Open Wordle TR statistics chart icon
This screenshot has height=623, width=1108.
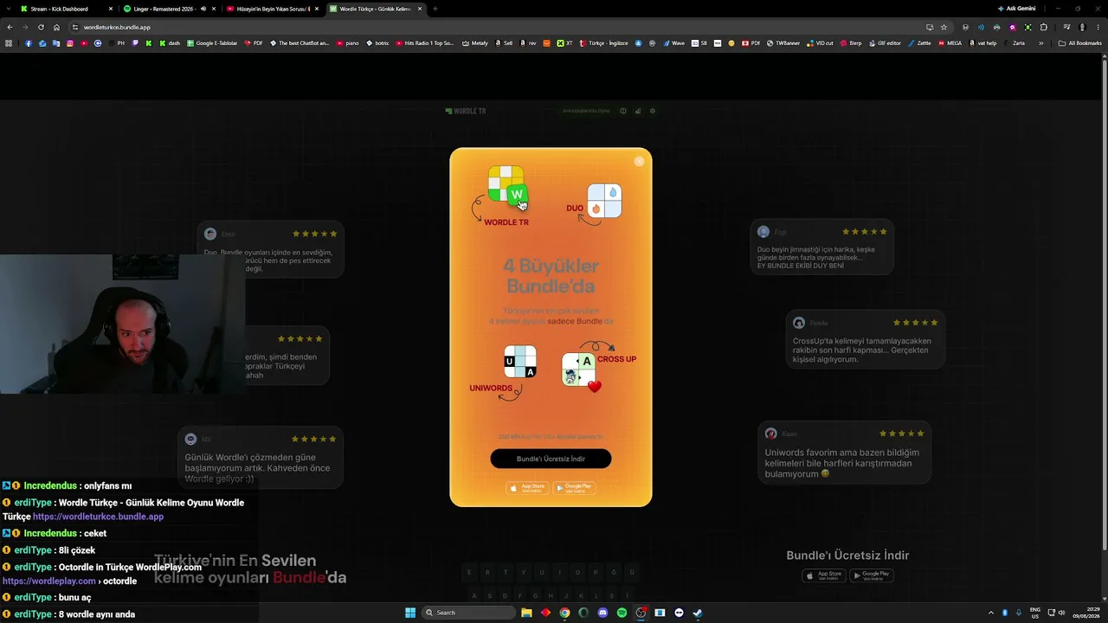[638, 111]
